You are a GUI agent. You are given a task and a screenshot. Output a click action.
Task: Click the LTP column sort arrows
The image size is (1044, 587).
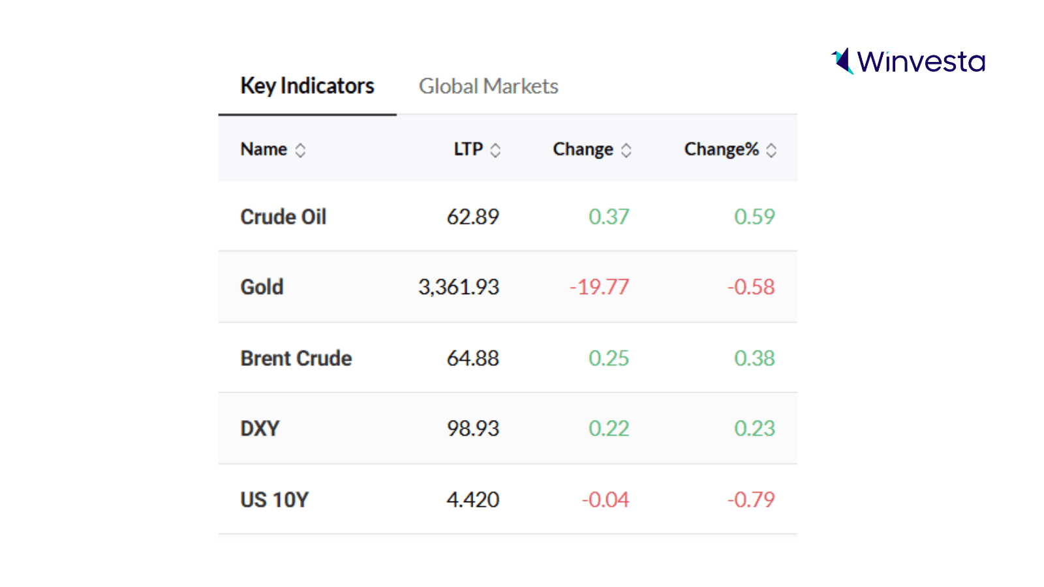pyautogui.click(x=495, y=151)
